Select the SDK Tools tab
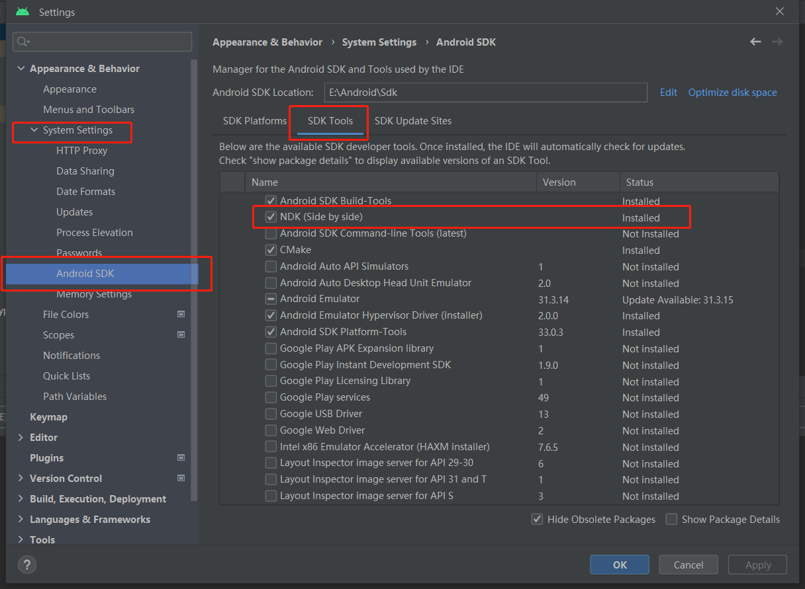The image size is (805, 589). (x=330, y=121)
